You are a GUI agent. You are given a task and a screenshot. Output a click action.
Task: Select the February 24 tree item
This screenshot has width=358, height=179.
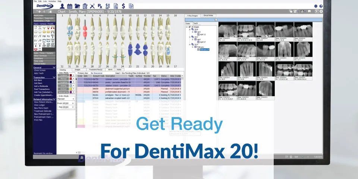point(205,50)
